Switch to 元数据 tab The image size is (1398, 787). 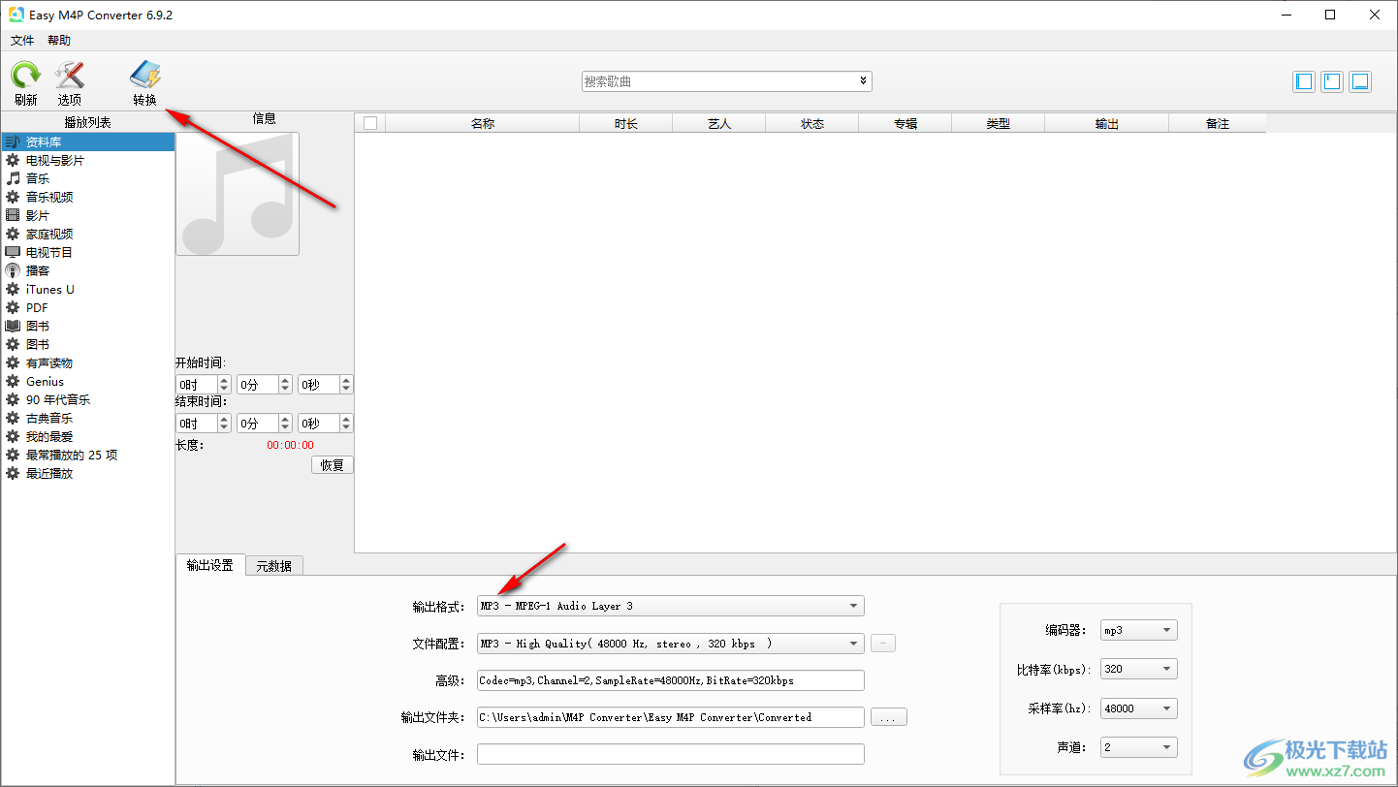pyautogui.click(x=273, y=566)
